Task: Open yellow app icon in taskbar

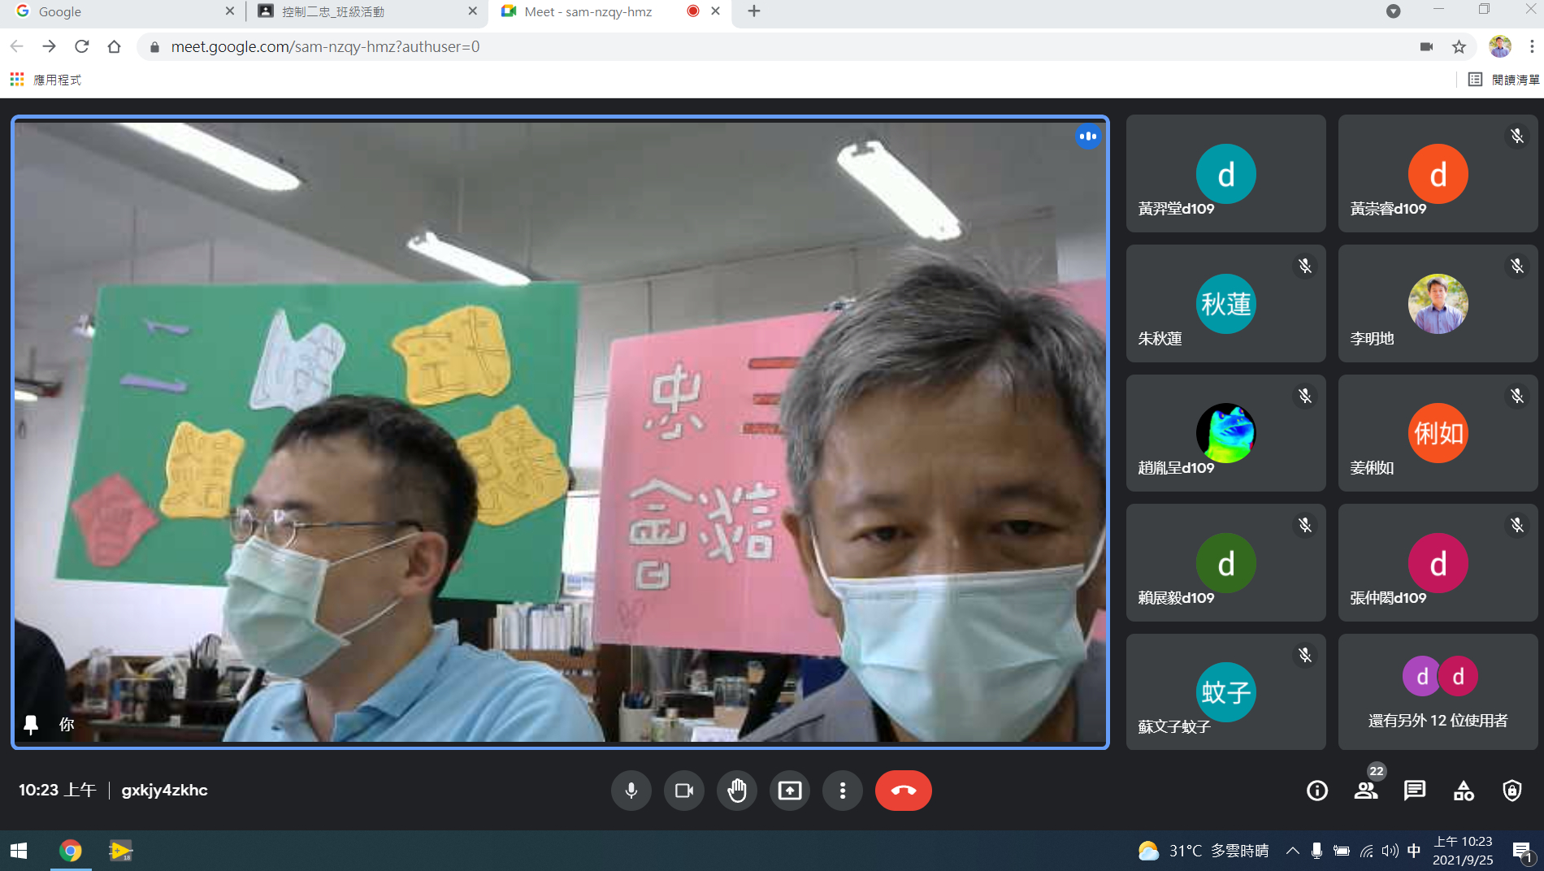Action: (x=120, y=851)
